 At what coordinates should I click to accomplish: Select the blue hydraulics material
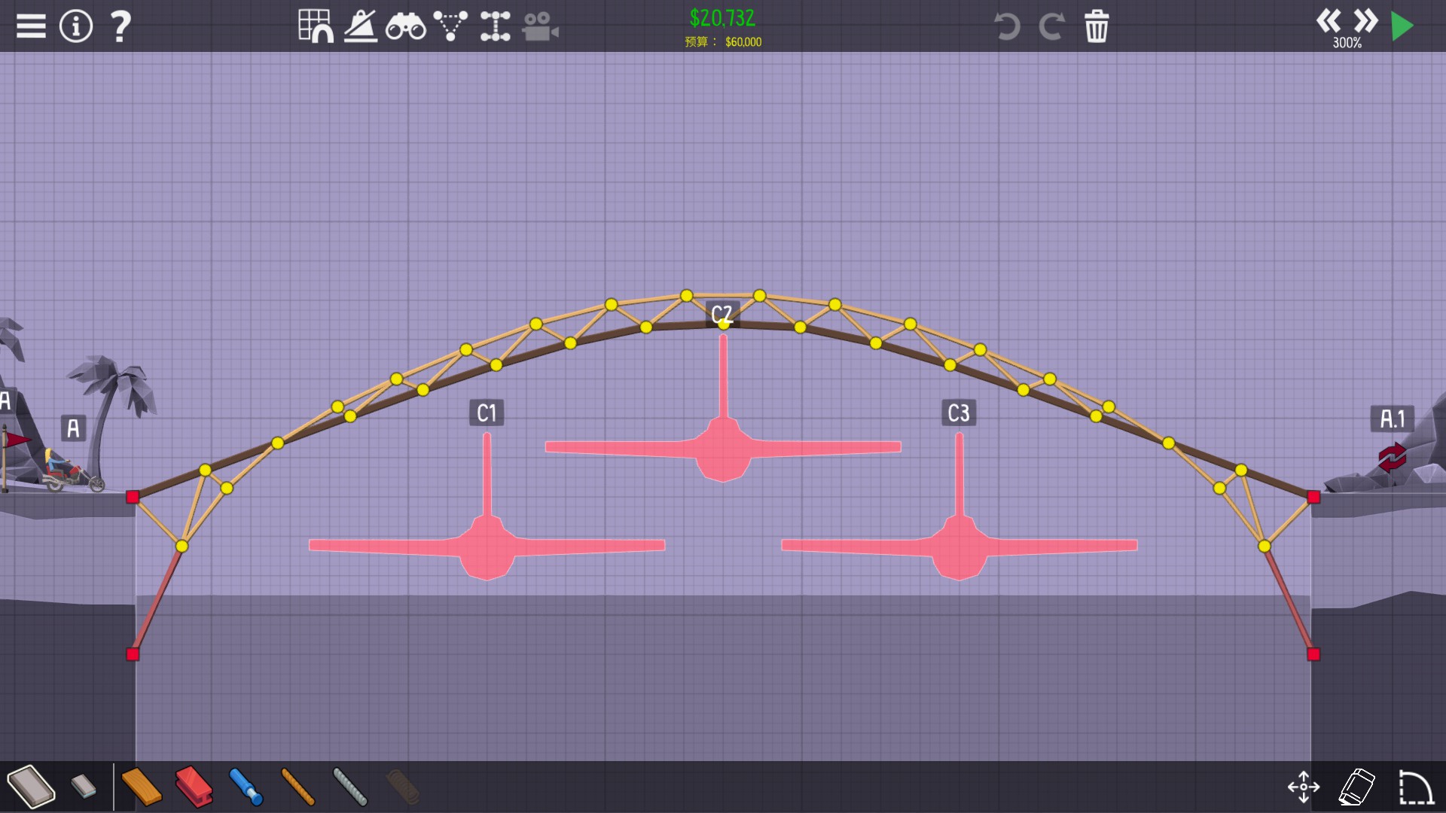[246, 787]
